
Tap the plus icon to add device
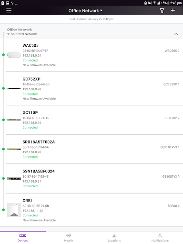pyautogui.click(x=173, y=10)
